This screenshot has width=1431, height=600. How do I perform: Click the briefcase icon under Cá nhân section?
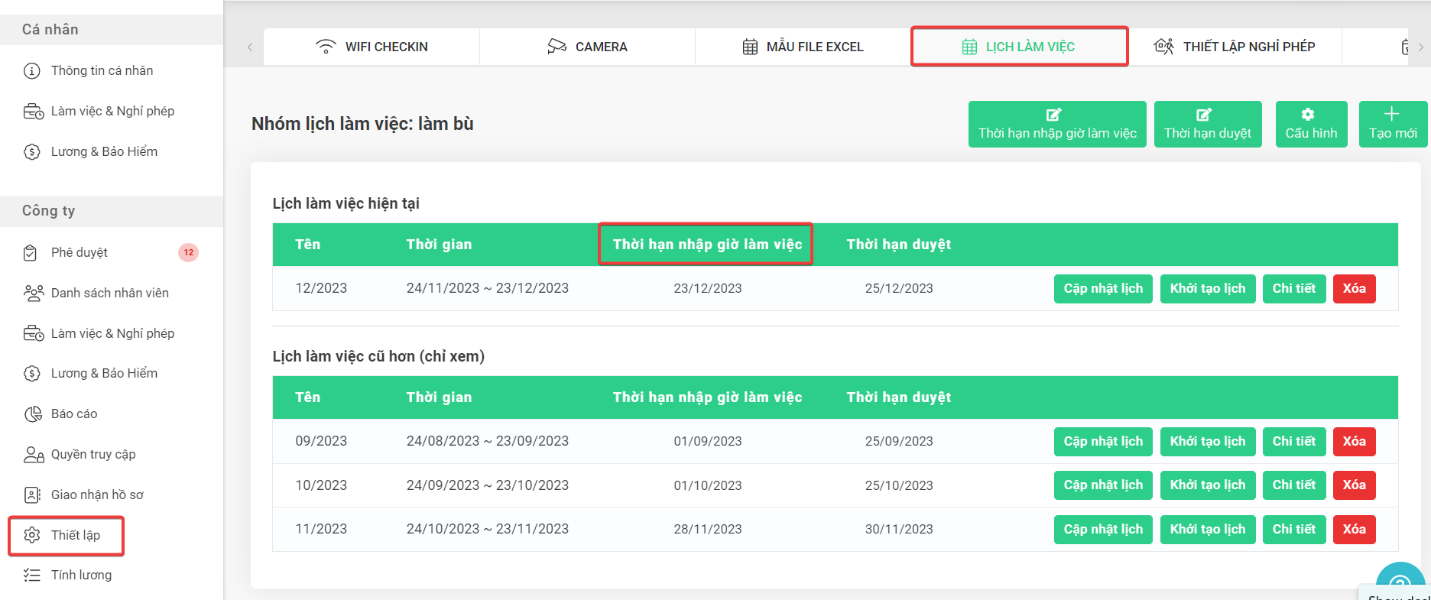[33, 112]
